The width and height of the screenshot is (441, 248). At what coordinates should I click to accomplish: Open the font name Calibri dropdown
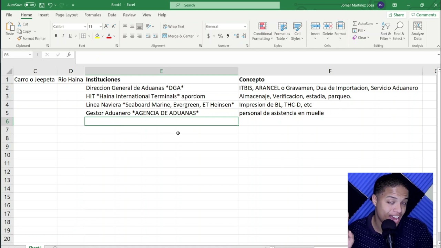85,27
